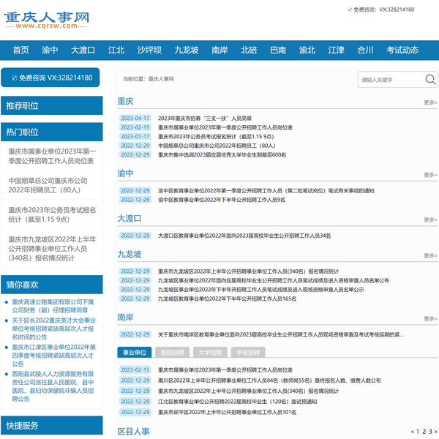The width and height of the screenshot is (439, 439).
Task: Expand 更多 for the 九龙坡 section
Action: tap(430, 256)
